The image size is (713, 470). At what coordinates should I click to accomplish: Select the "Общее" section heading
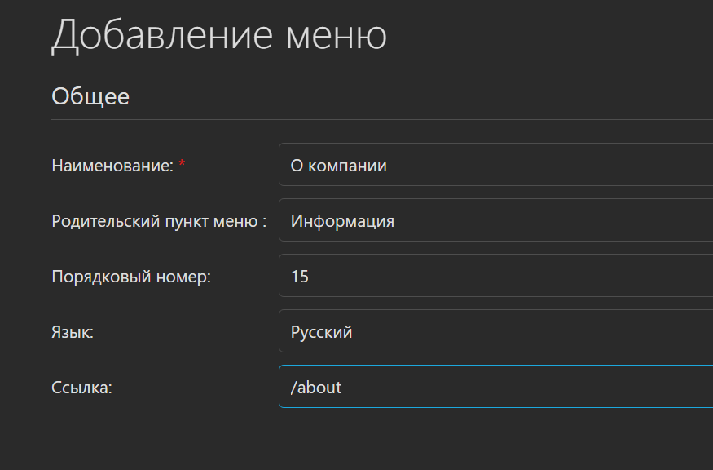coord(90,96)
